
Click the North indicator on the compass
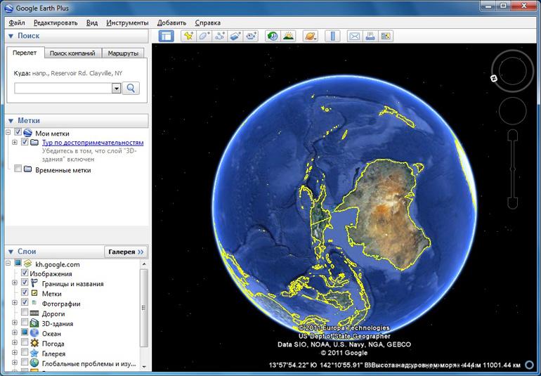[x=494, y=79]
